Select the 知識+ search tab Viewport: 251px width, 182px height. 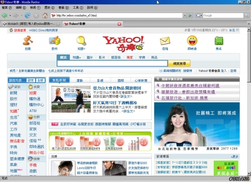point(77,57)
